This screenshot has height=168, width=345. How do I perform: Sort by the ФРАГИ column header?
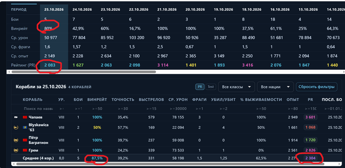click(x=199, y=100)
